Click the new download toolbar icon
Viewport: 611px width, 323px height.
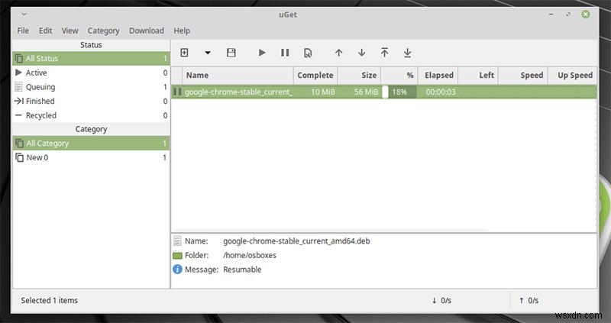tap(184, 53)
